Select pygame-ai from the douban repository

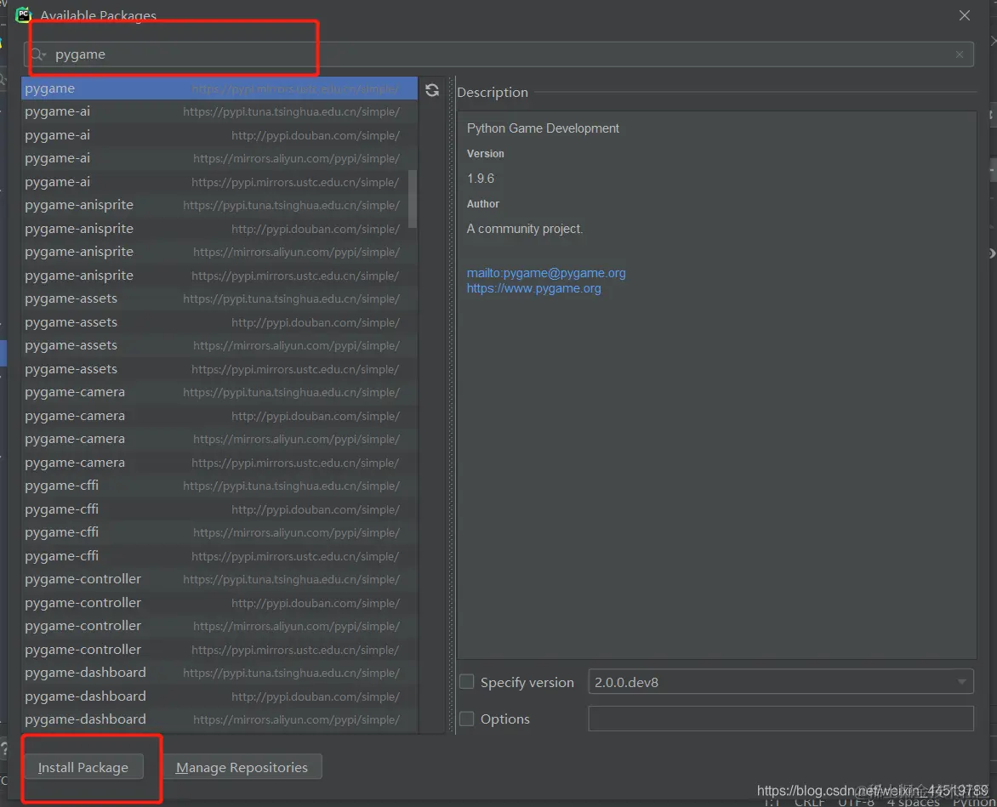coord(219,135)
